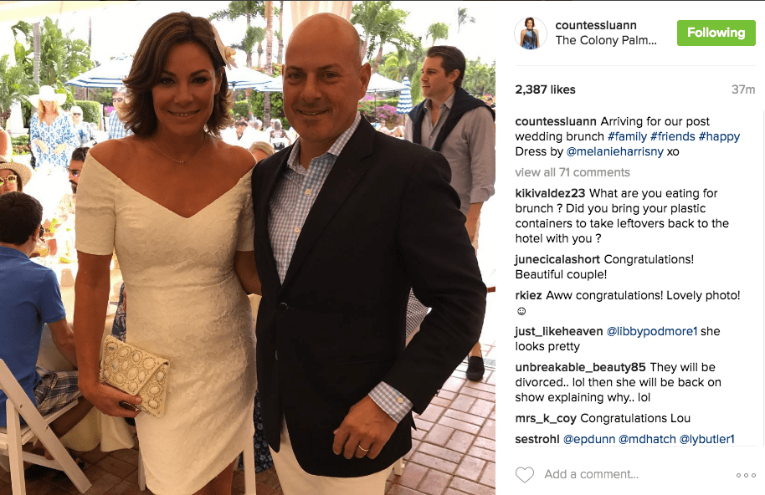Visit @melanieharrisny tagged profile
This screenshot has height=495, width=765.
click(x=614, y=151)
